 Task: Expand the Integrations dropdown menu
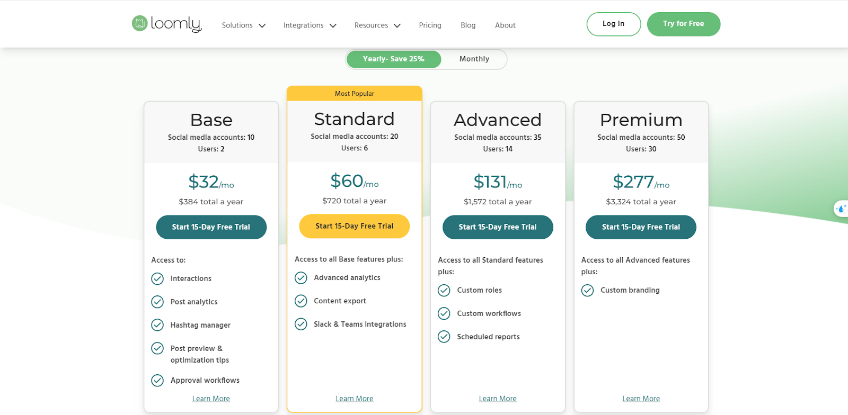(310, 25)
